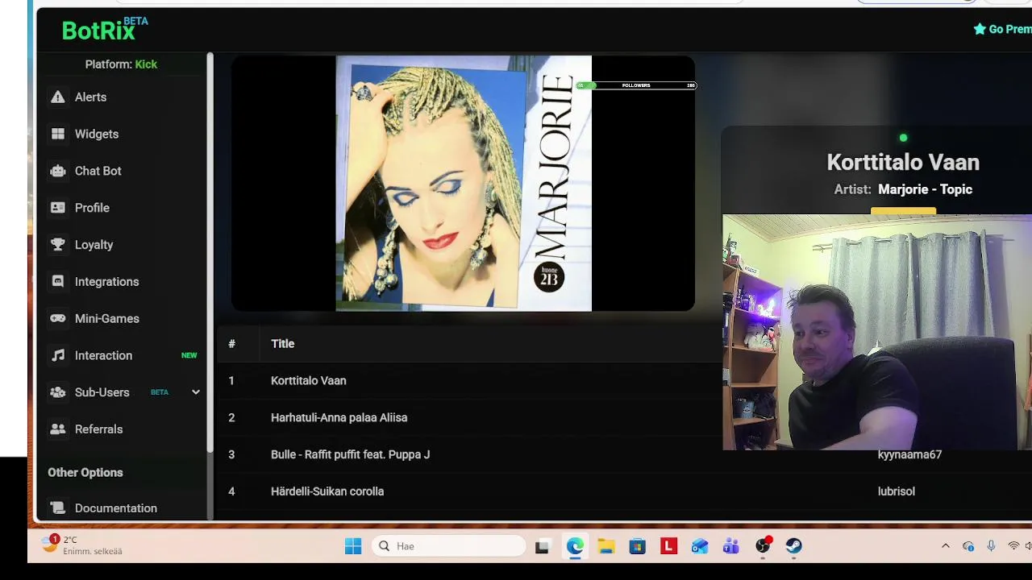
Task: Click the Wi-Fi tray icon
Action: [x=1013, y=546]
